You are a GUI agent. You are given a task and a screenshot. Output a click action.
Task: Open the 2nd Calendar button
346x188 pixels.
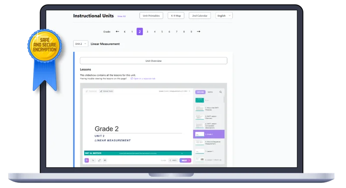pos(200,16)
